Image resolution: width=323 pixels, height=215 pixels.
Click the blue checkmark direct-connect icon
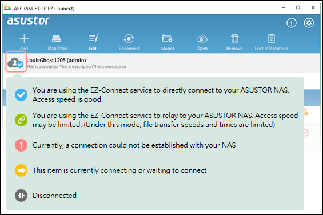pos(21,95)
